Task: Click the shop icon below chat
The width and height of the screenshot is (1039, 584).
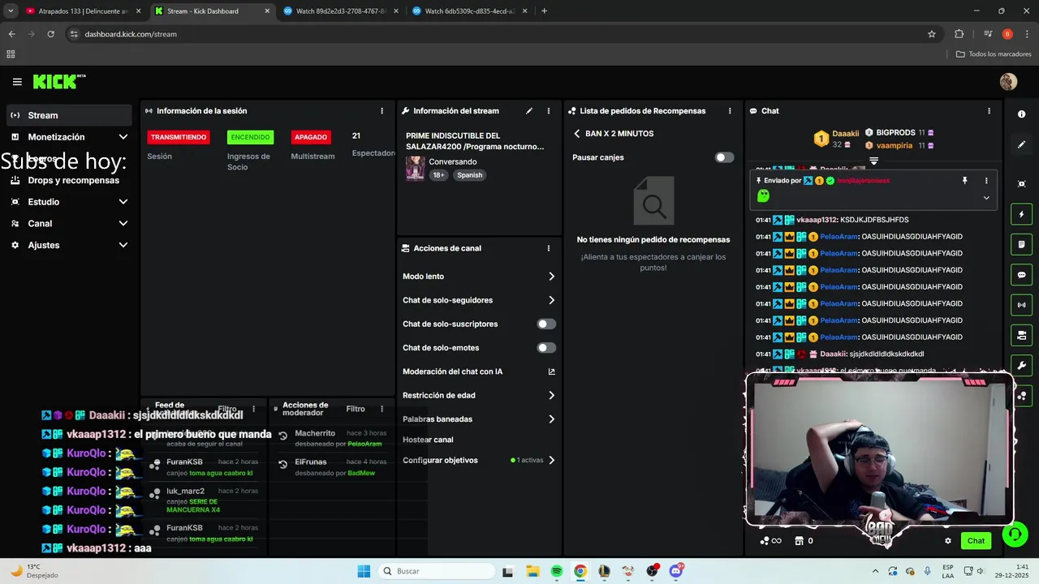Action: click(x=799, y=541)
